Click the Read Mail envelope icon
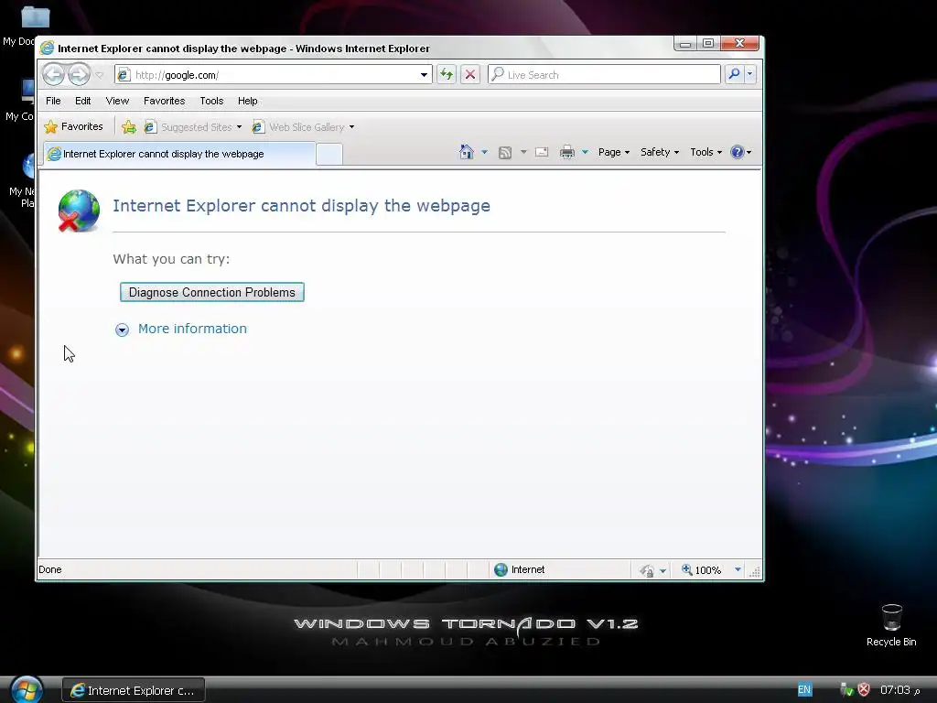Viewport: 937px width, 703px height. pos(542,152)
